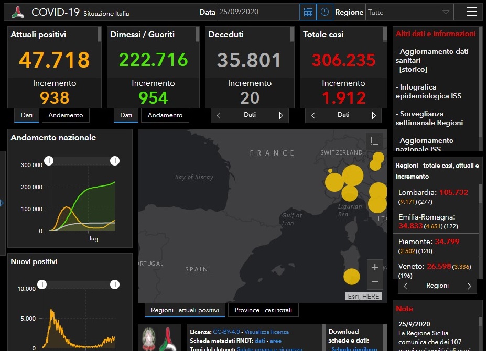Show next Regioni list page
Screen dimensions: 487x351
[469, 286]
